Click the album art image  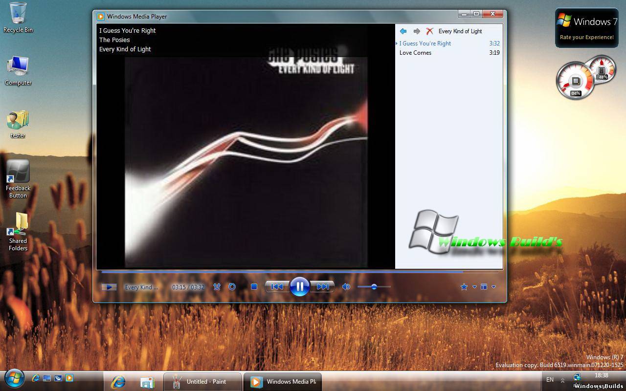click(246, 156)
